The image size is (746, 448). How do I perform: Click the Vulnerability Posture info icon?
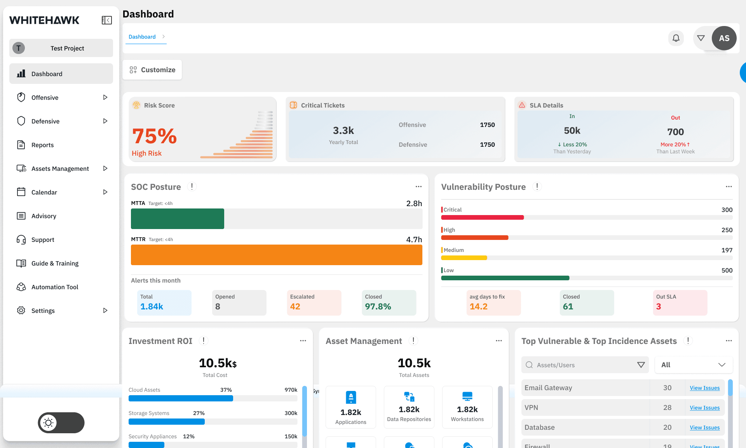537,186
